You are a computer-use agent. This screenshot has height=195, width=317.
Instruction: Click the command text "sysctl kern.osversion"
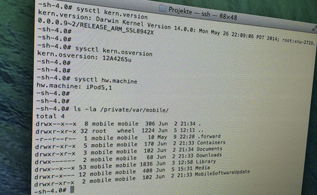point(114,51)
